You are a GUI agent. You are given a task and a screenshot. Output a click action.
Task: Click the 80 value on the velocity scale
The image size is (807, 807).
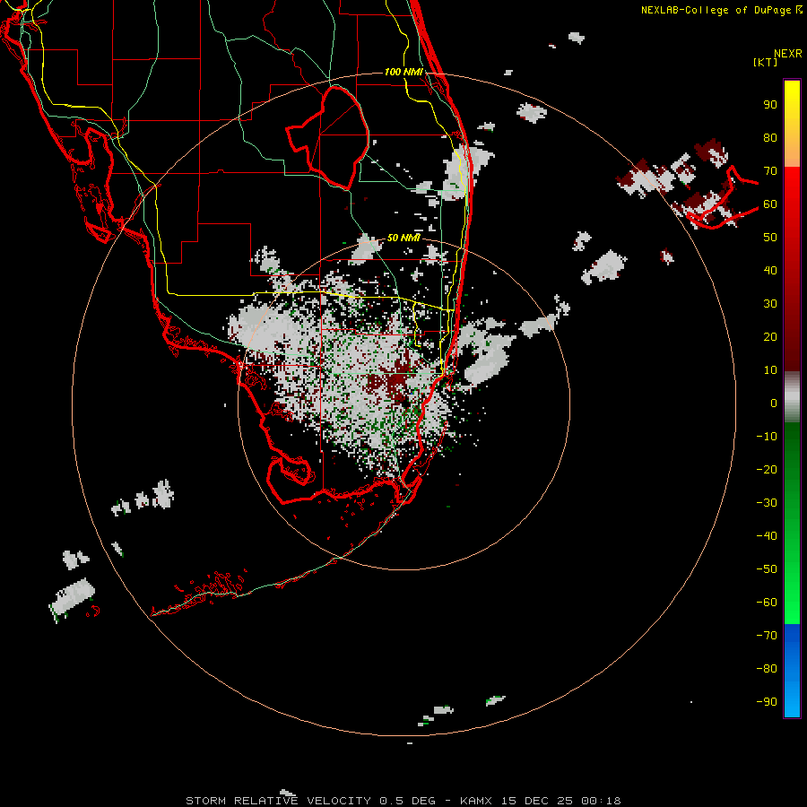point(770,138)
